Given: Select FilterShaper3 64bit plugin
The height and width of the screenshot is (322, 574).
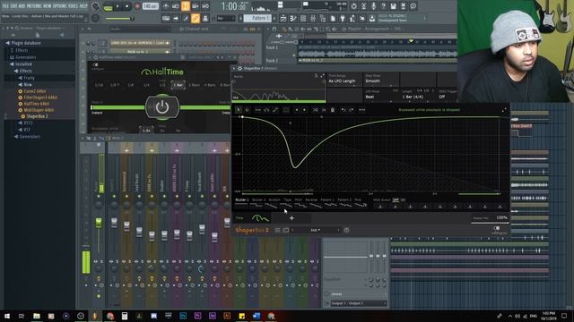Looking at the screenshot, I should pyautogui.click(x=38, y=97).
